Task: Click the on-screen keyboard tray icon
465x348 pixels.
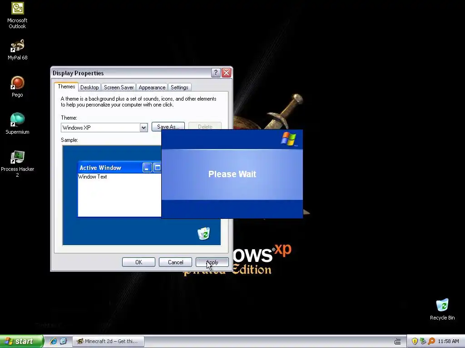Action: click(398, 342)
